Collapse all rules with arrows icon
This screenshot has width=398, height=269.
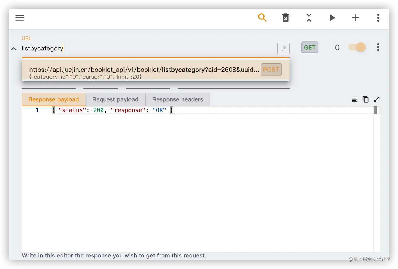[309, 18]
